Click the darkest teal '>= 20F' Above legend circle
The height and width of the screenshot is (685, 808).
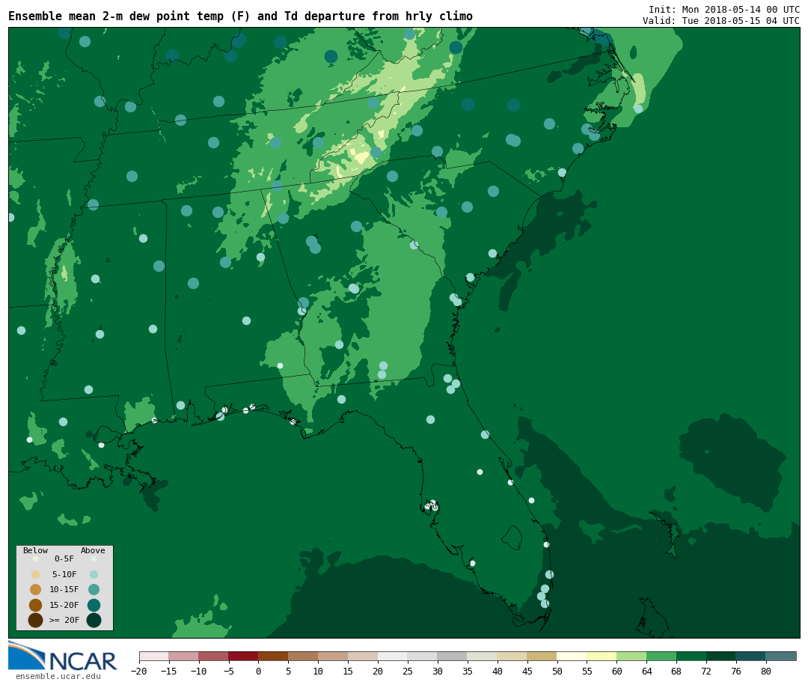94,620
